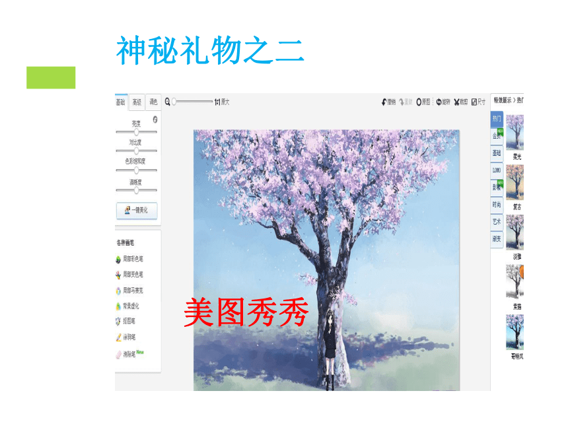Click the 色彩饱和度 saturation slider handle
Viewport: 568px width, 426px height.
[137, 170]
